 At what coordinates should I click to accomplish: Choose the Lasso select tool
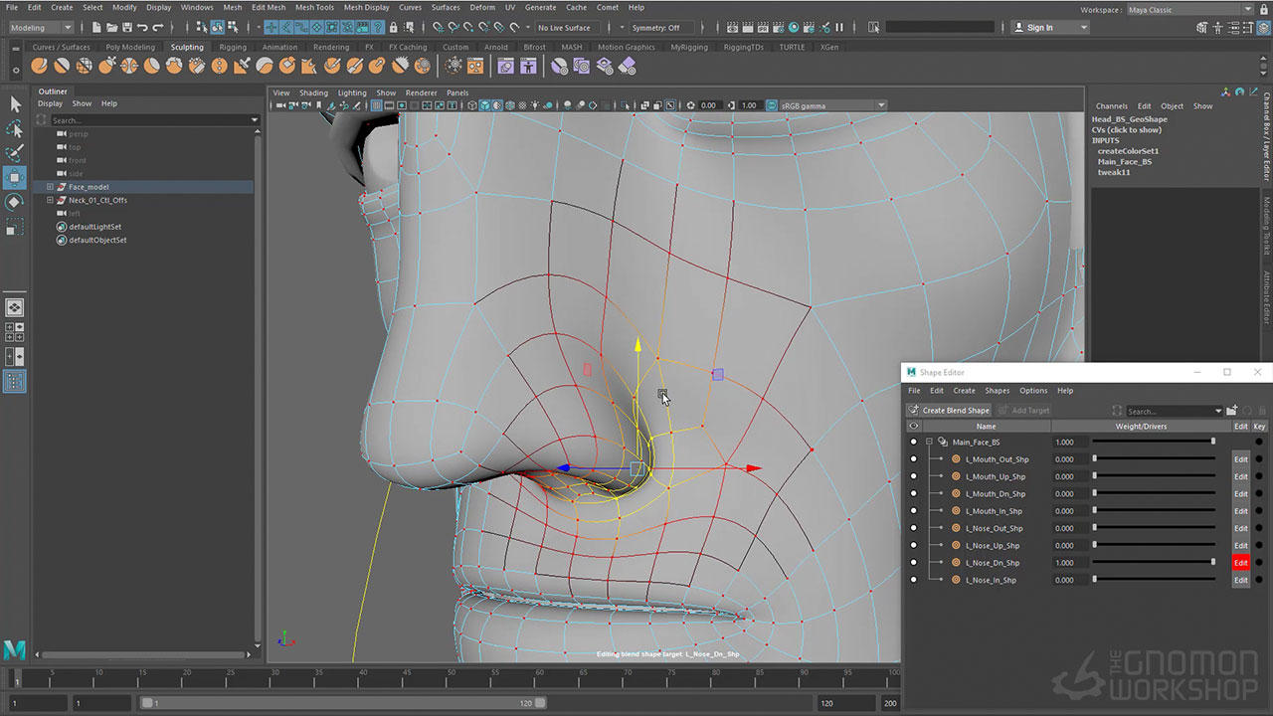[x=15, y=129]
